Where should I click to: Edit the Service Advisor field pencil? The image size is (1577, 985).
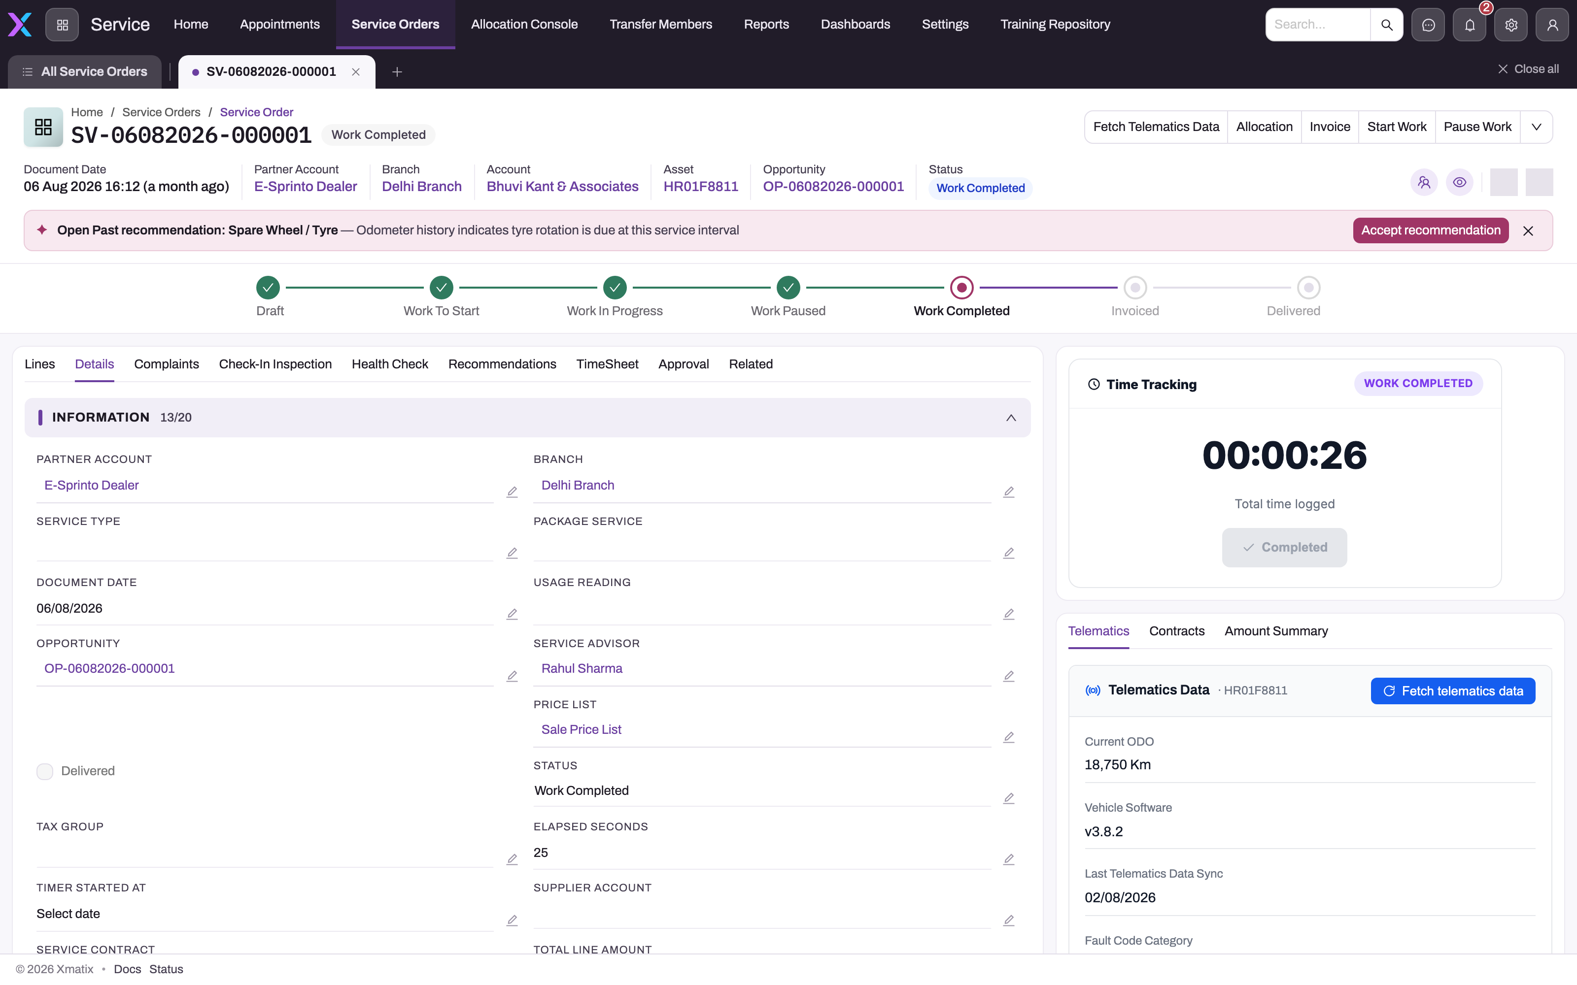[1009, 676]
